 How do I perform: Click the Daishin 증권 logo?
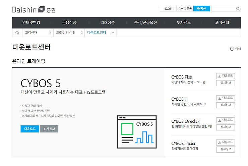tap(34, 10)
